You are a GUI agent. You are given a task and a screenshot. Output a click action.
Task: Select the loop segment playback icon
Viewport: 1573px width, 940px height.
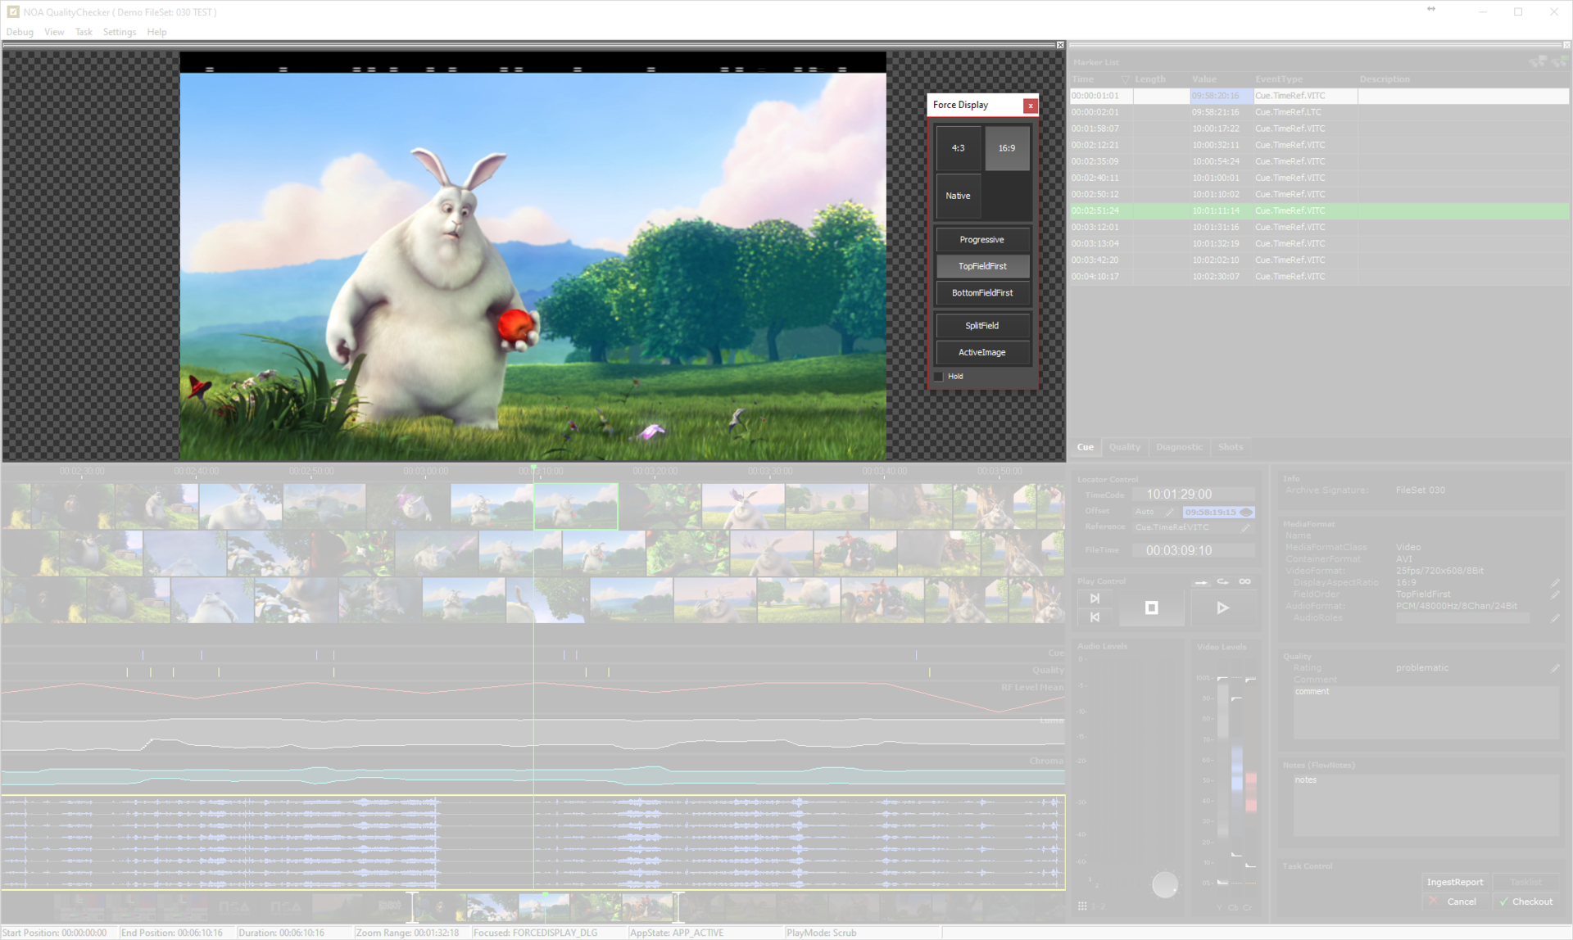(x=1222, y=581)
